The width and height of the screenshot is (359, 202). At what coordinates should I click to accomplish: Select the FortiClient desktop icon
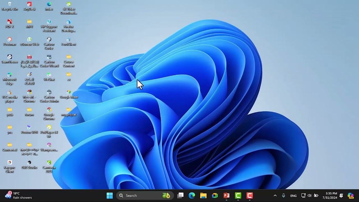pyautogui.click(x=69, y=42)
